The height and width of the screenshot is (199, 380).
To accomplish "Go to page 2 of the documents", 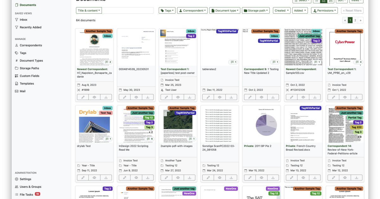I will (x=355, y=20).
